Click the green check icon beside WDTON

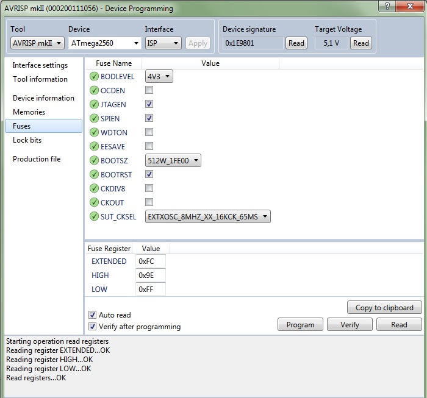94,132
